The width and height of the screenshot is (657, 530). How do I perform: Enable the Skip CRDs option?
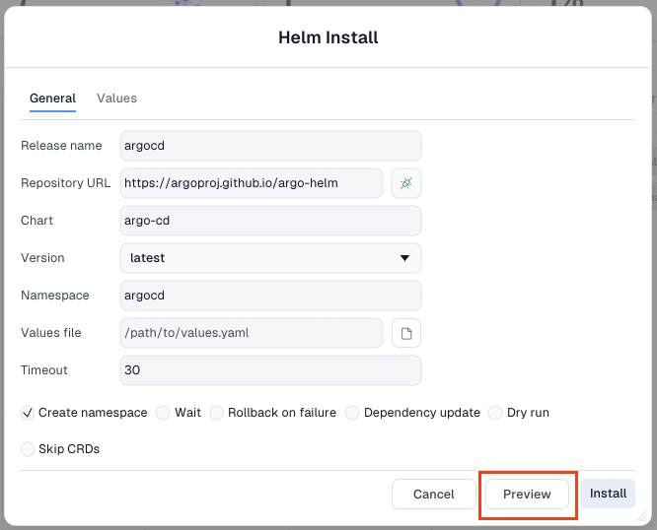[28, 449]
